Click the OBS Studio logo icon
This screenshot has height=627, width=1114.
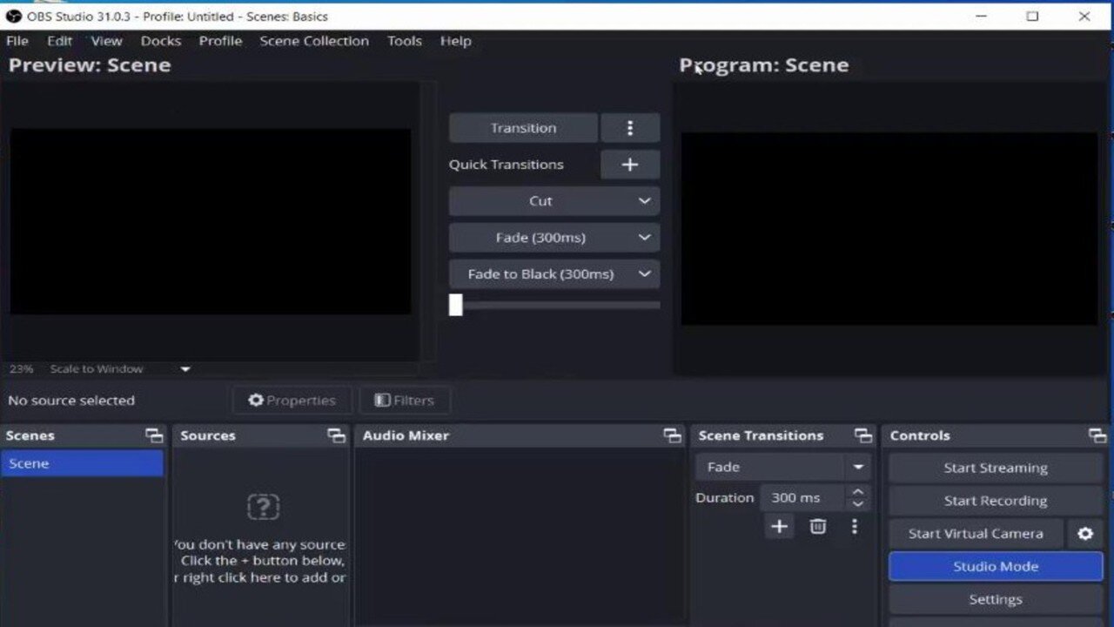click(x=13, y=16)
